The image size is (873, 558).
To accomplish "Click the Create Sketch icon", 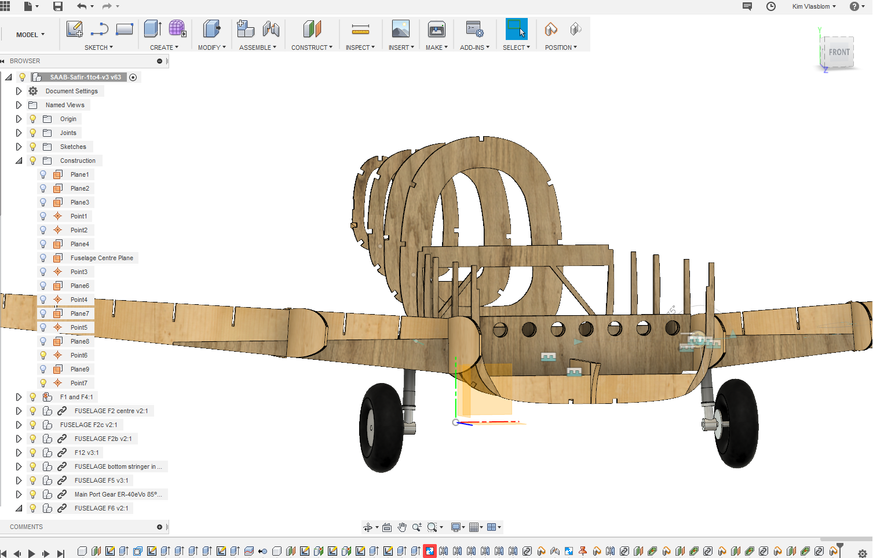I will (74, 29).
